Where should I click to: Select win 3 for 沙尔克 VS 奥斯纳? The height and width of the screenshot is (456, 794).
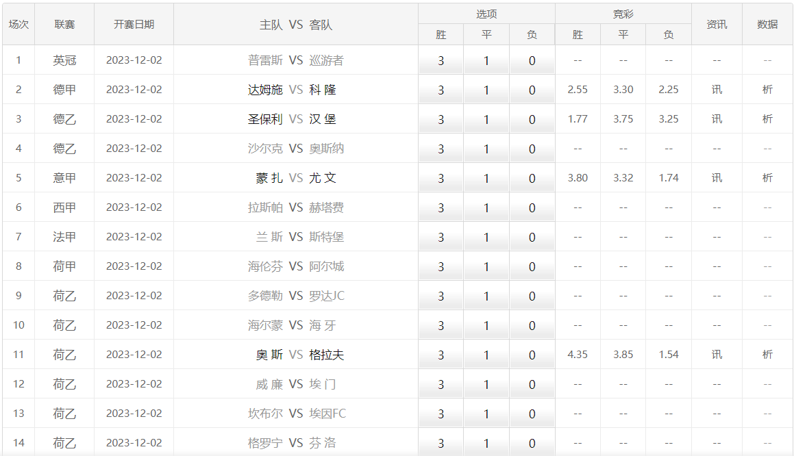point(441,149)
